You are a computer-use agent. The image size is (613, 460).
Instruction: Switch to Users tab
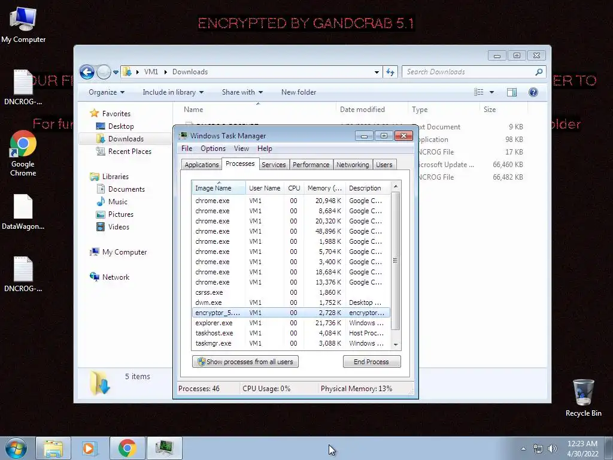[384, 165]
